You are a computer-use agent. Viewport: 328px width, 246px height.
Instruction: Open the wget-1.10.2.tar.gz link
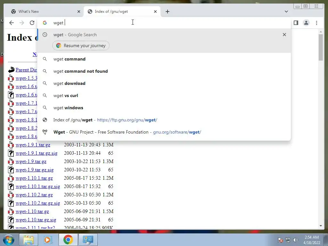point(34,195)
